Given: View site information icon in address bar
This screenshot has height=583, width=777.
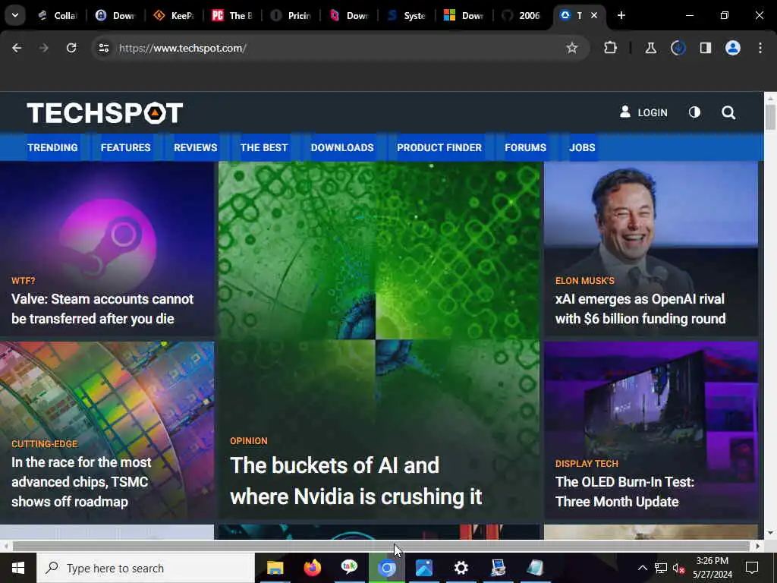Looking at the screenshot, I should point(103,48).
